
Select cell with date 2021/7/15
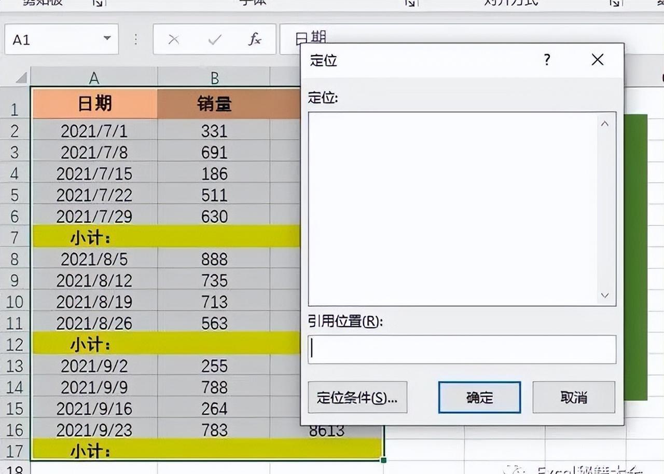point(94,173)
